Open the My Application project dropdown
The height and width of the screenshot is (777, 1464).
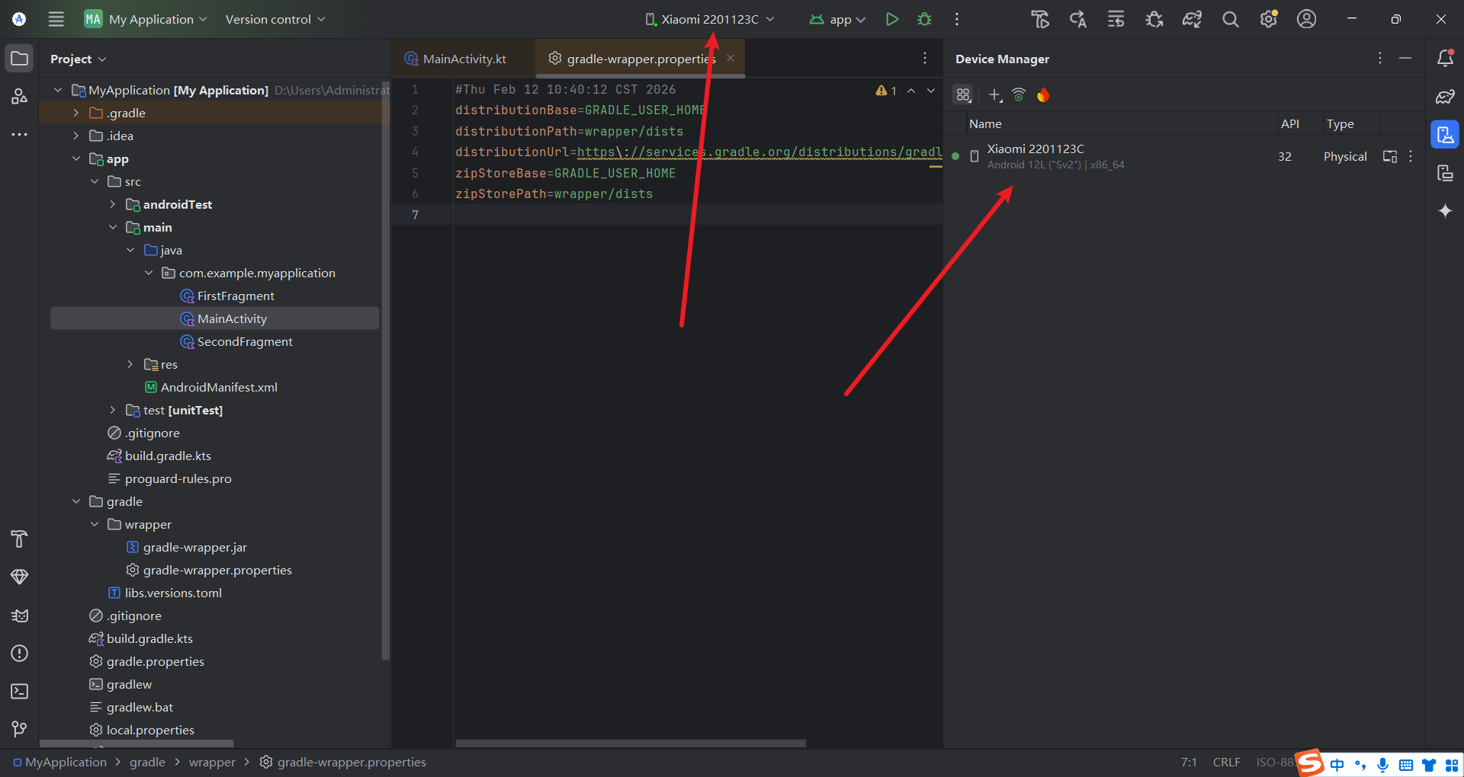pyautogui.click(x=146, y=19)
